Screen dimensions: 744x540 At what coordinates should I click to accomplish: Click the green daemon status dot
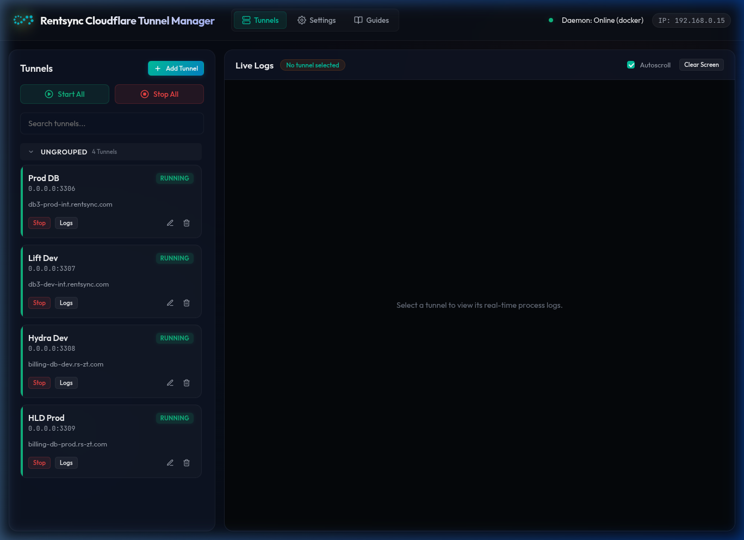pyautogui.click(x=551, y=20)
